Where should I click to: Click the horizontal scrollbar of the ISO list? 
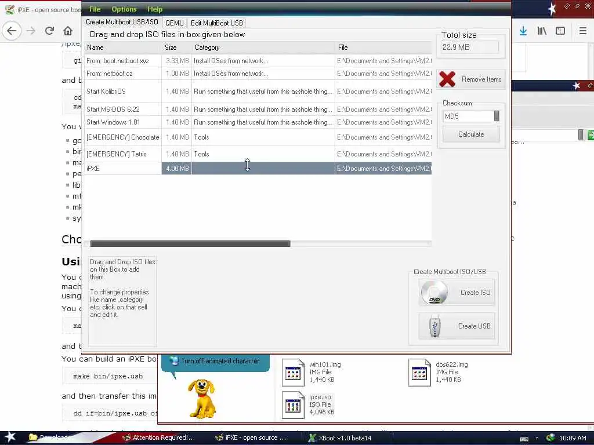coord(190,244)
